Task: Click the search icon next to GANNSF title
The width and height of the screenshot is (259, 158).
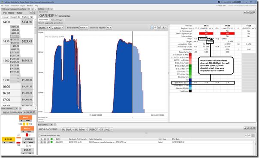Action: (x=56, y=15)
